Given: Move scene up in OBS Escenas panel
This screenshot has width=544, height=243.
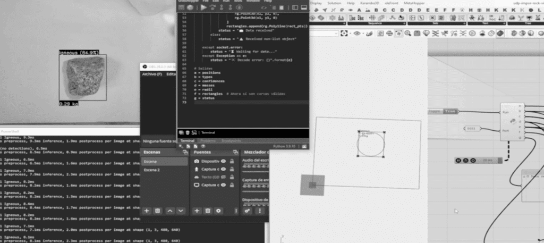Looking at the screenshot, I should (x=169, y=211).
